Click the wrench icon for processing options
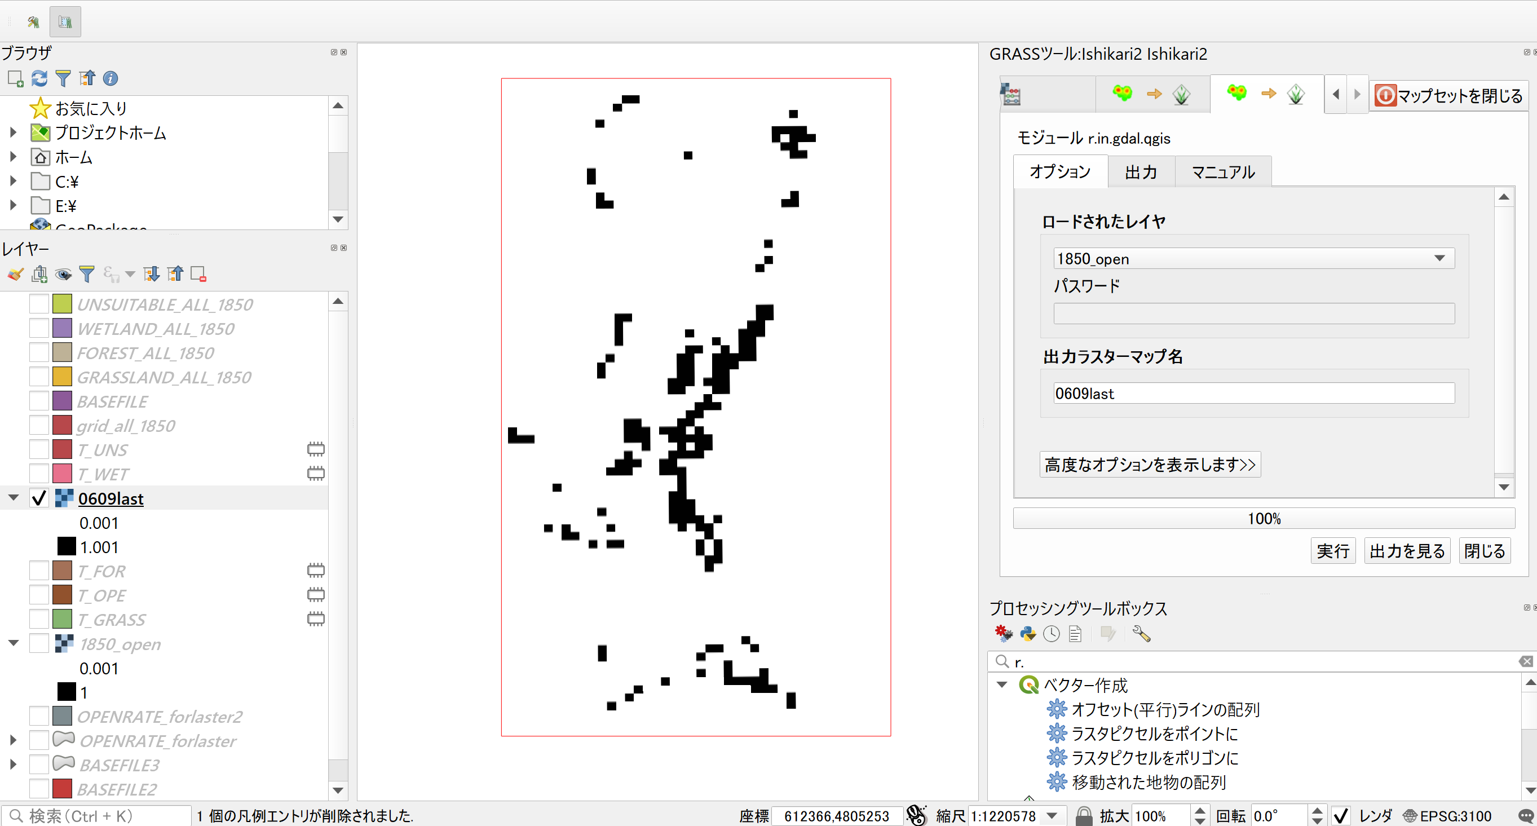Image resolution: width=1537 pixels, height=826 pixels. (x=1141, y=633)
